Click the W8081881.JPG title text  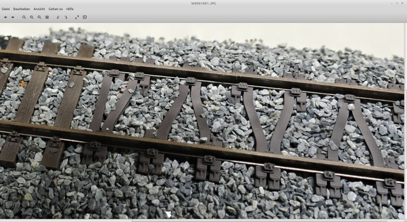pyautogui.click(x=203, y=4)
